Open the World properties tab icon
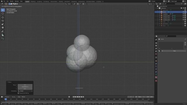 (156, 54)
